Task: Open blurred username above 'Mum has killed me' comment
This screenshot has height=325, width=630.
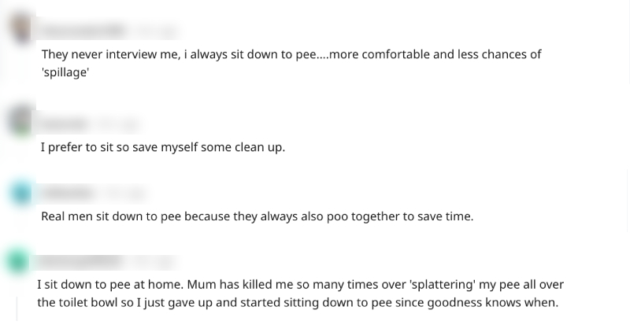Action: point(80,261)
